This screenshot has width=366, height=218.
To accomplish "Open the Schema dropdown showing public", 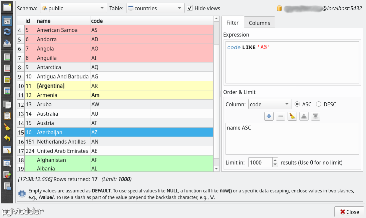I will pyautogui.click(x=73, y=8).
